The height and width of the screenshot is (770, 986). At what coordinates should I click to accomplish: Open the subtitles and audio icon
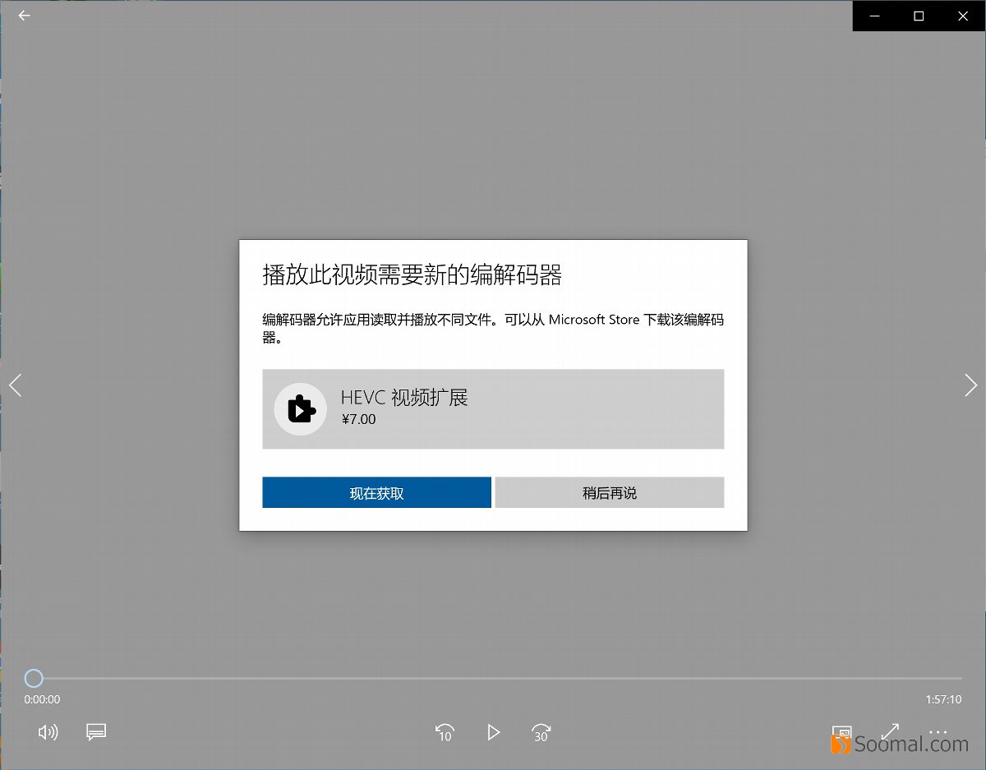click(96, 732)
